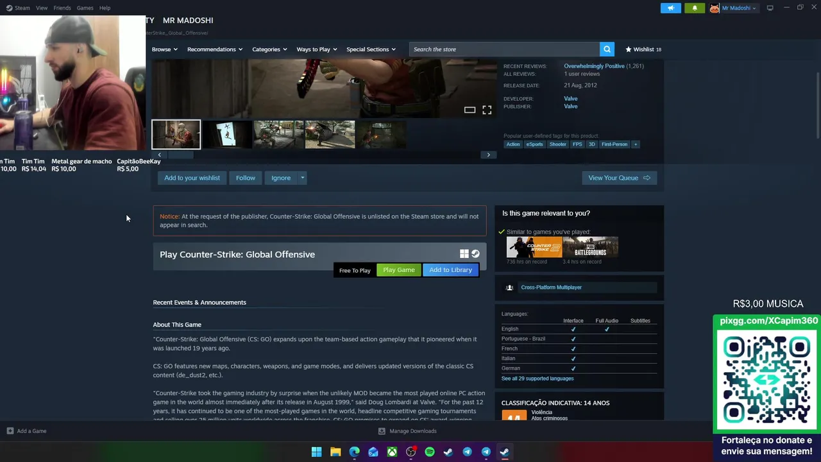
Task: Open the Valve developer link
Action: tap(570, 99)
